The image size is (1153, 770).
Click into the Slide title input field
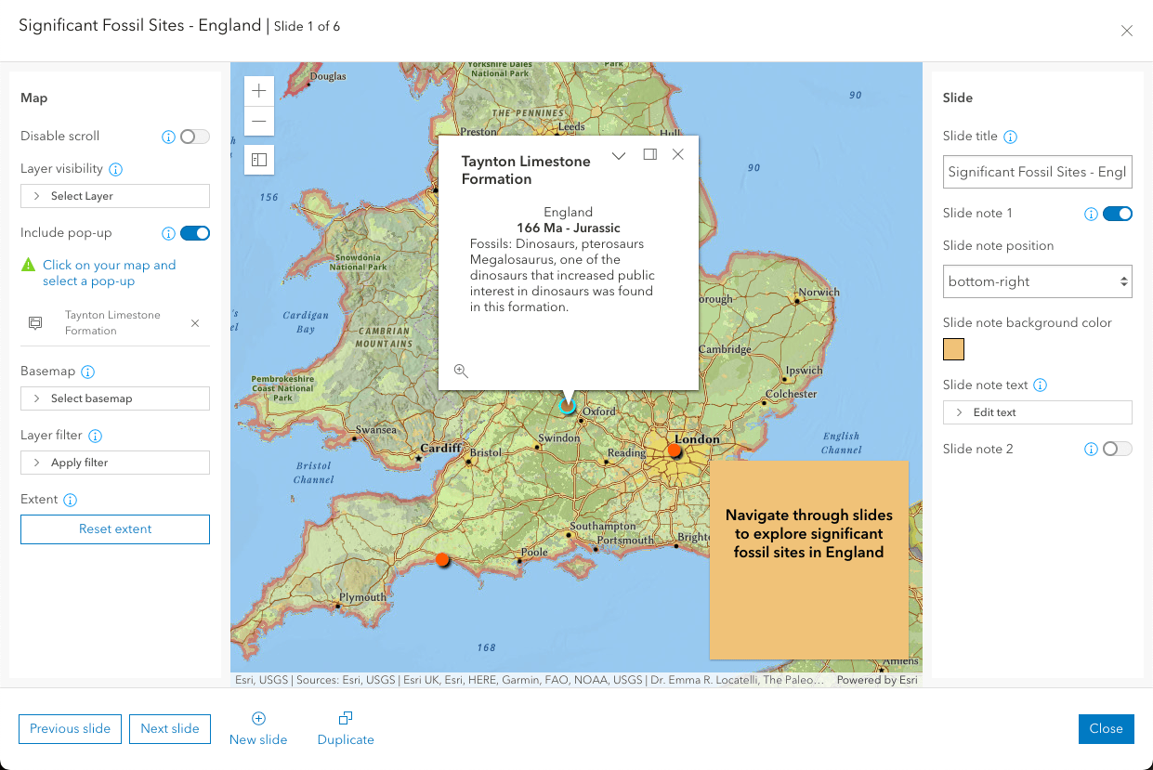[x=1038, y=173]
